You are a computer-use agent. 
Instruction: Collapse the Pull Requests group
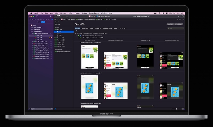[x=31, y=31]
